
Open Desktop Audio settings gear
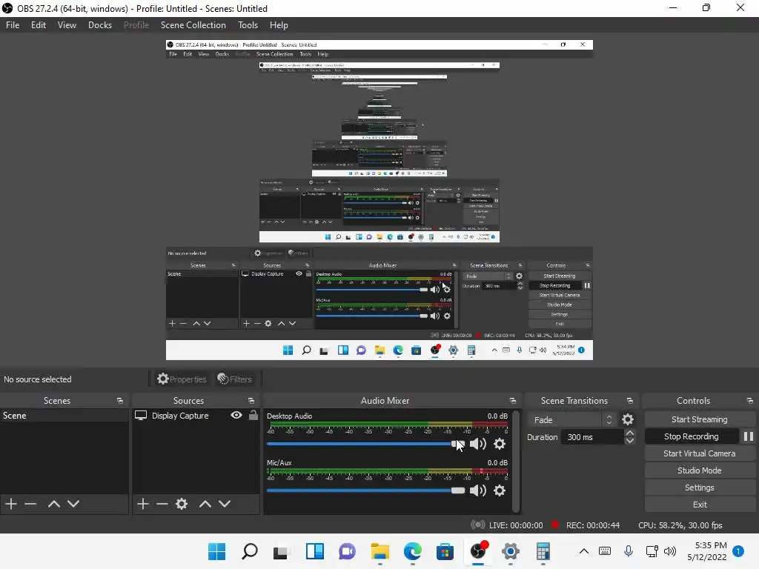pyautogui.click(x=500, y=444)
